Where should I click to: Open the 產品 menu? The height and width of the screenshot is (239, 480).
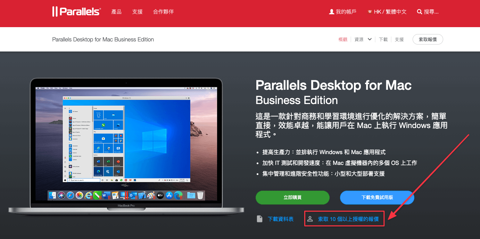[116, 12]
